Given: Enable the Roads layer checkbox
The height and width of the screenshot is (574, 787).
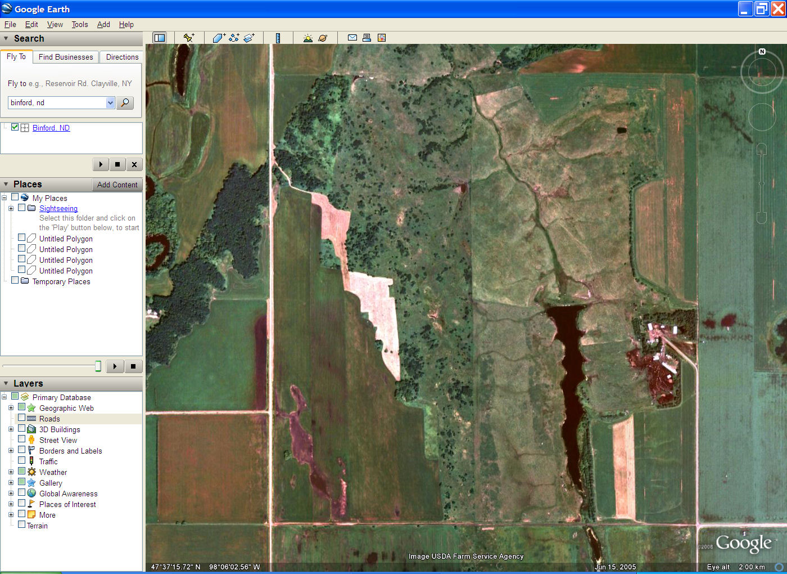Looking at the screenshot, I should [21, 418].
